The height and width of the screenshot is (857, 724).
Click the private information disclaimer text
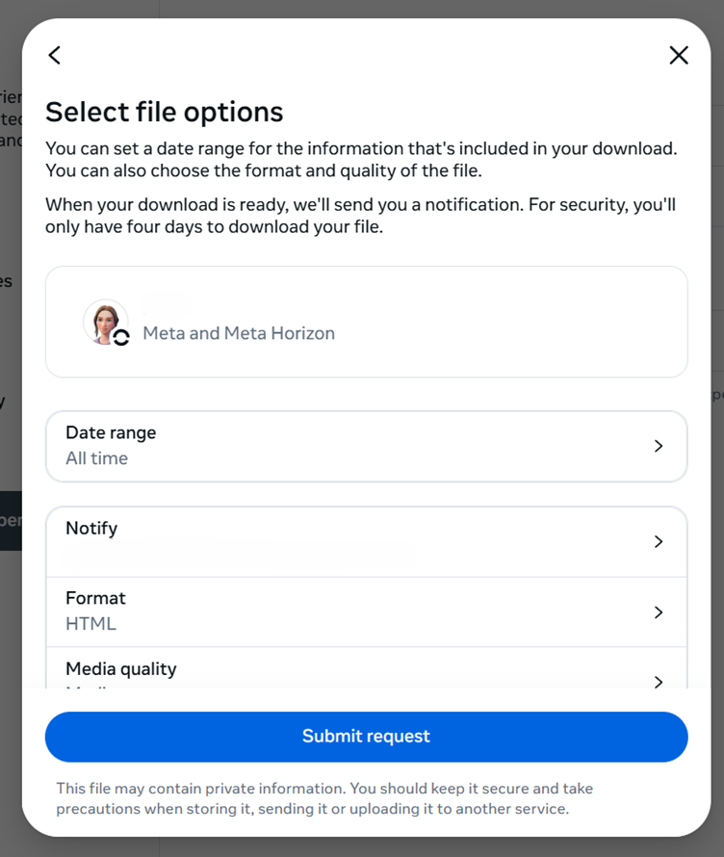[x=323, y=798]
